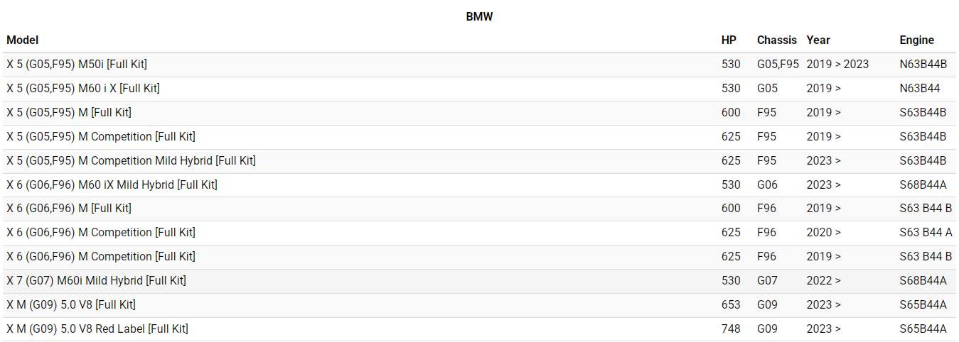
Task: Click the 748 HP value
Action: tap(731, 329)
